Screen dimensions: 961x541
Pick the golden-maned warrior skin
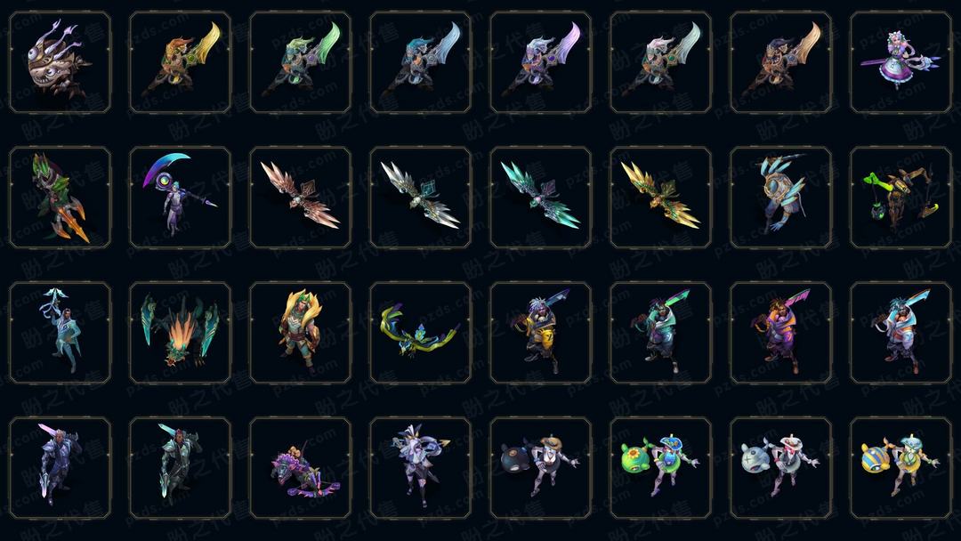pos(301,333)
